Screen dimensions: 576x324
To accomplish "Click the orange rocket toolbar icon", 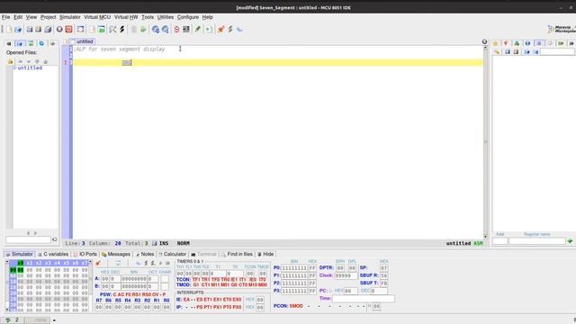I will (220, 30).
